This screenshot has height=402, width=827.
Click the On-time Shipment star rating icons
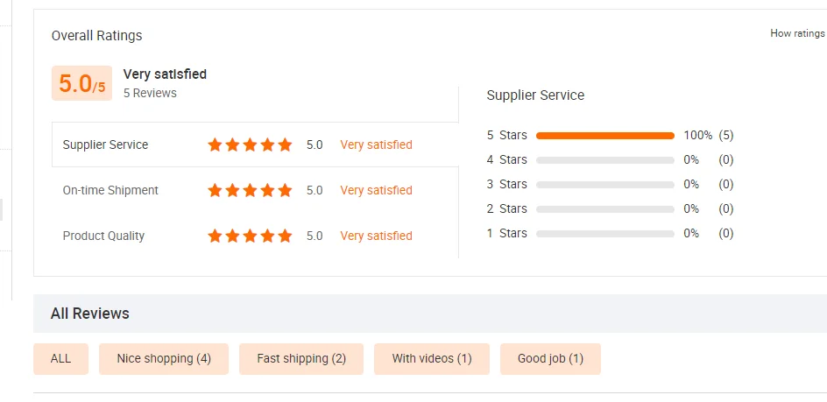[250, 191]
